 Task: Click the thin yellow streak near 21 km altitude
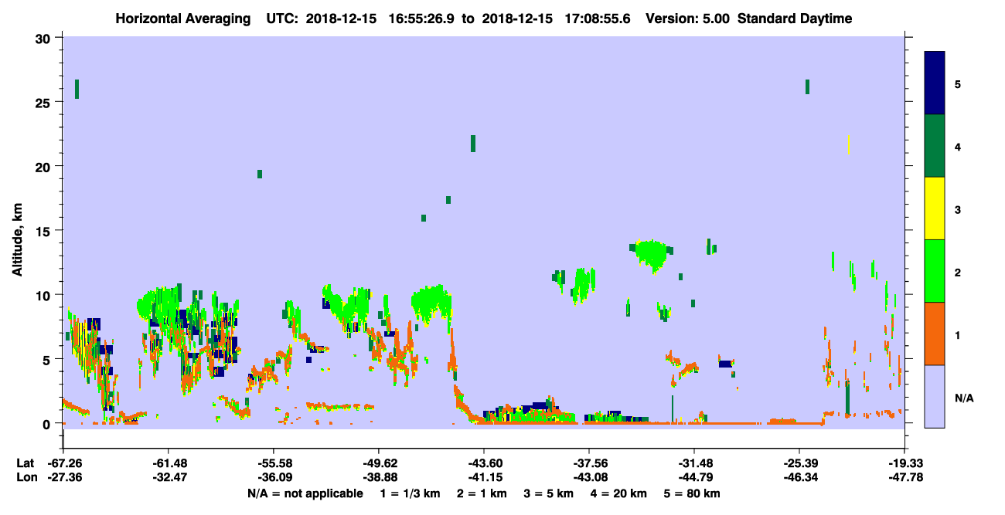click(849, 144)
